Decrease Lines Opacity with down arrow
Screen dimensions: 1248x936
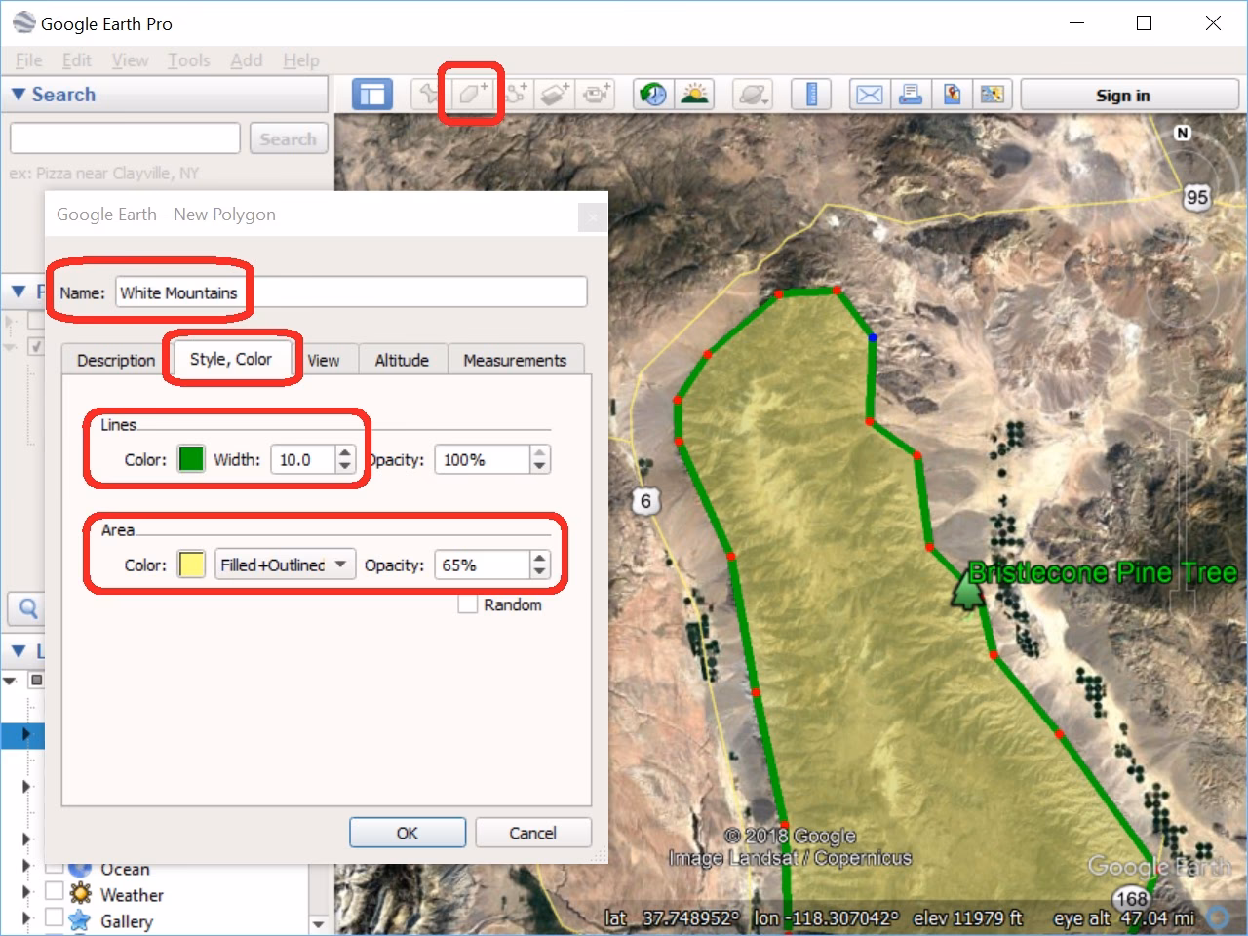(540, 466)
